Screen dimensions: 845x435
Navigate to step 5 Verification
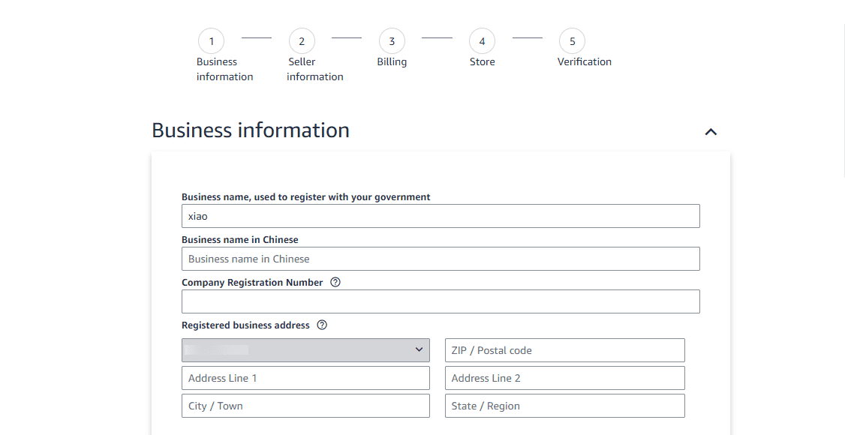[x=572, y=41]
